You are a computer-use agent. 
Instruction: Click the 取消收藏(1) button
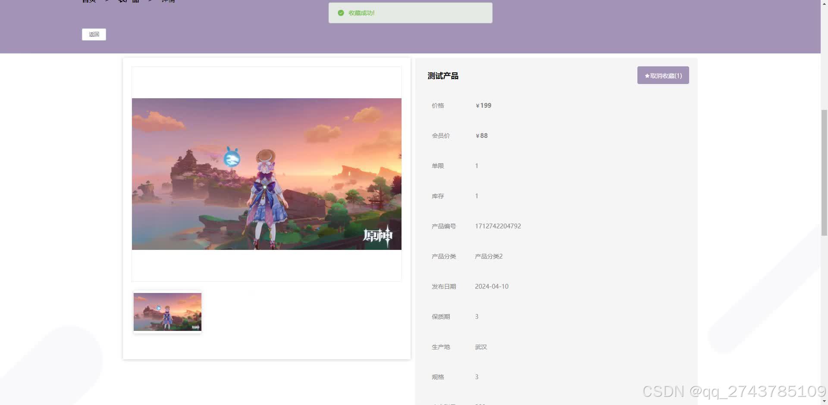[663, 75]
